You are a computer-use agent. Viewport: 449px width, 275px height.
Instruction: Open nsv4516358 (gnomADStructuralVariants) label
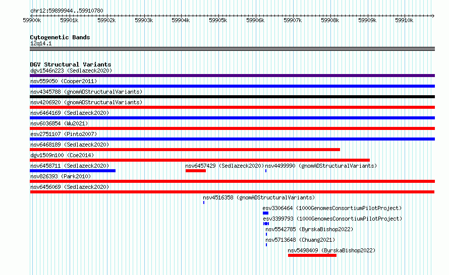click(259, 197)
